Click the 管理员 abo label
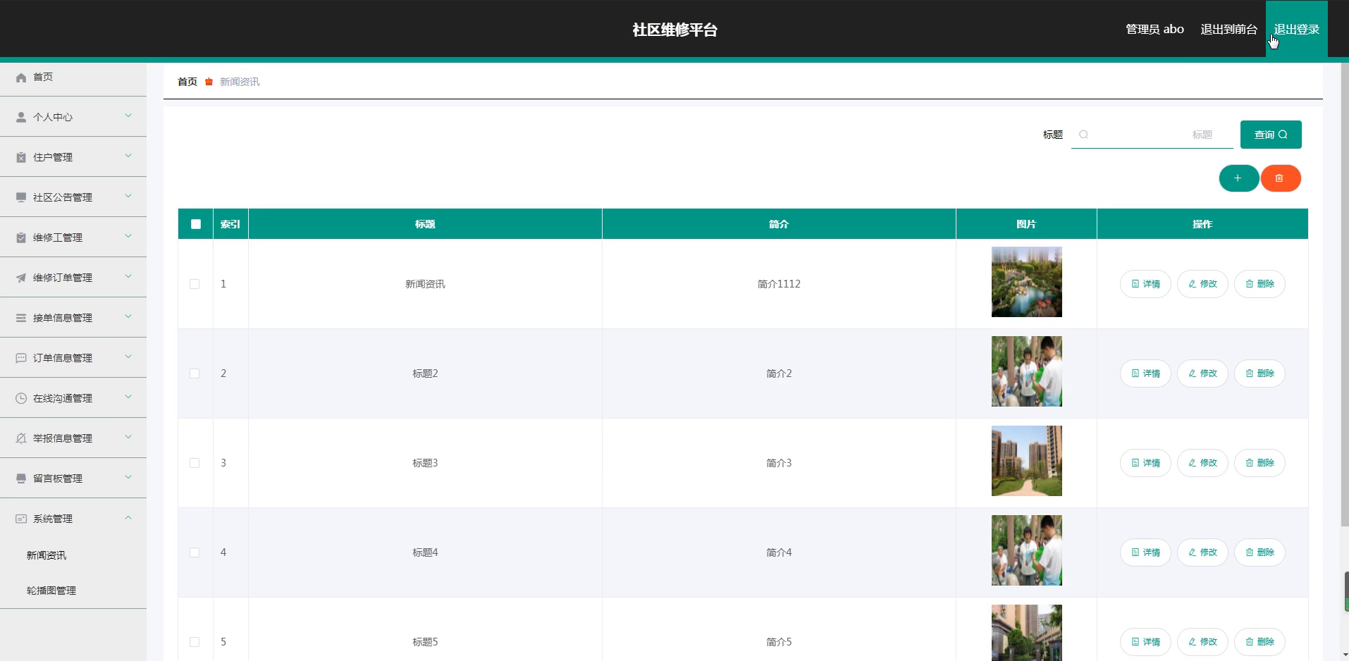The height and width of the screenshot is (661, 1349). pyautogui.click(x=1154, y=29)
